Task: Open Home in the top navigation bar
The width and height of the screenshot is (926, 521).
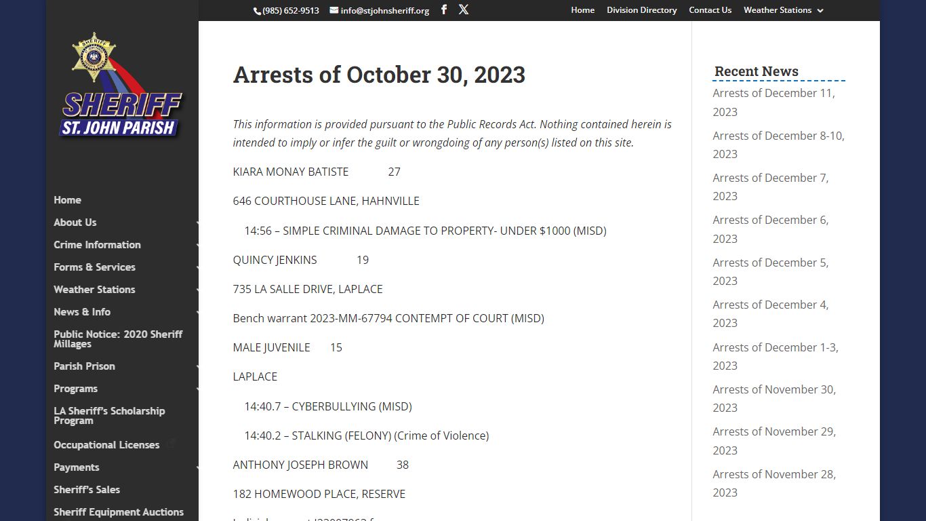Action: (582, 10)
